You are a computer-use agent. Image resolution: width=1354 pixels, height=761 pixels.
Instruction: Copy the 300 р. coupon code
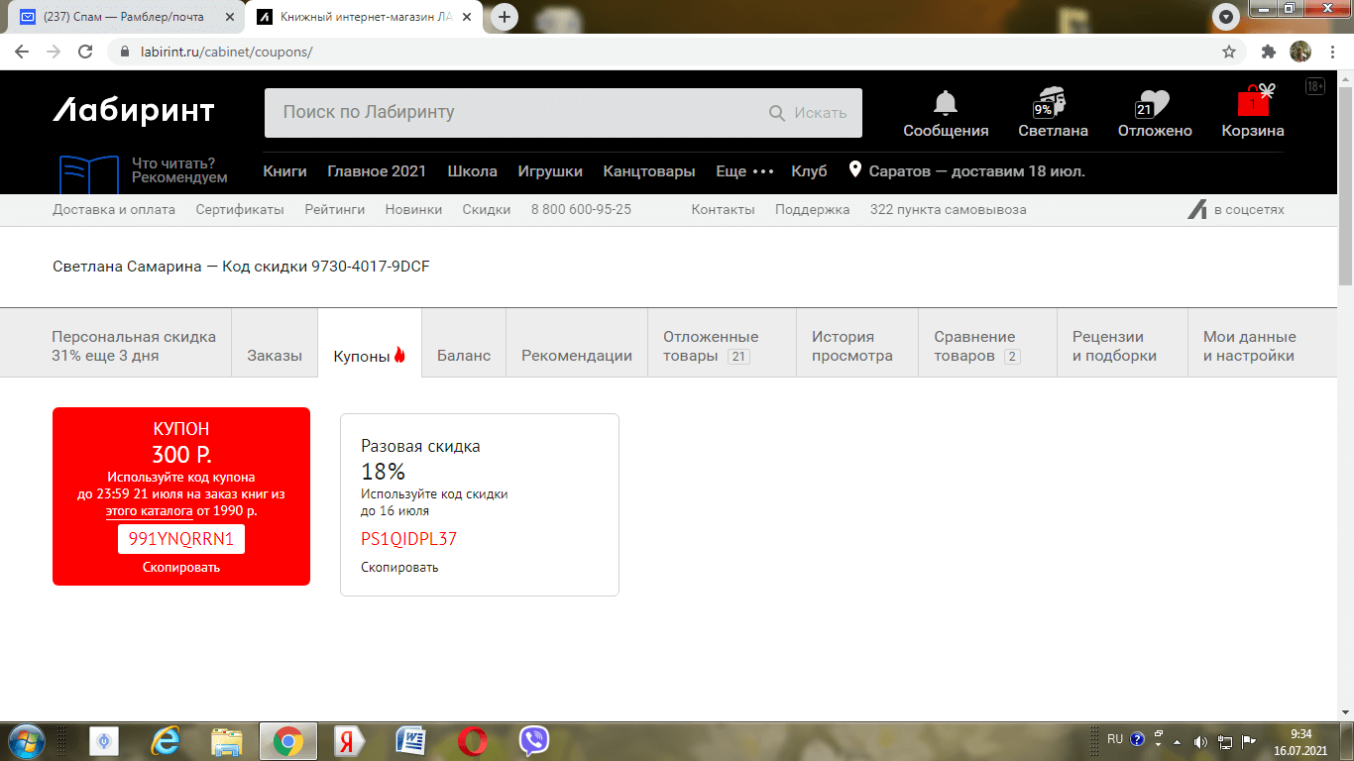point(181,567)
